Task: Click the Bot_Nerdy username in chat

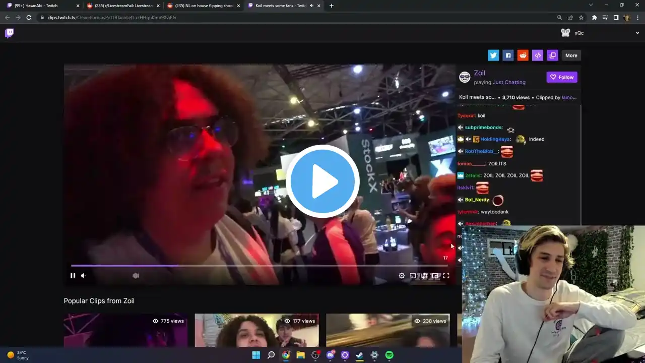Action: point(476,200)
